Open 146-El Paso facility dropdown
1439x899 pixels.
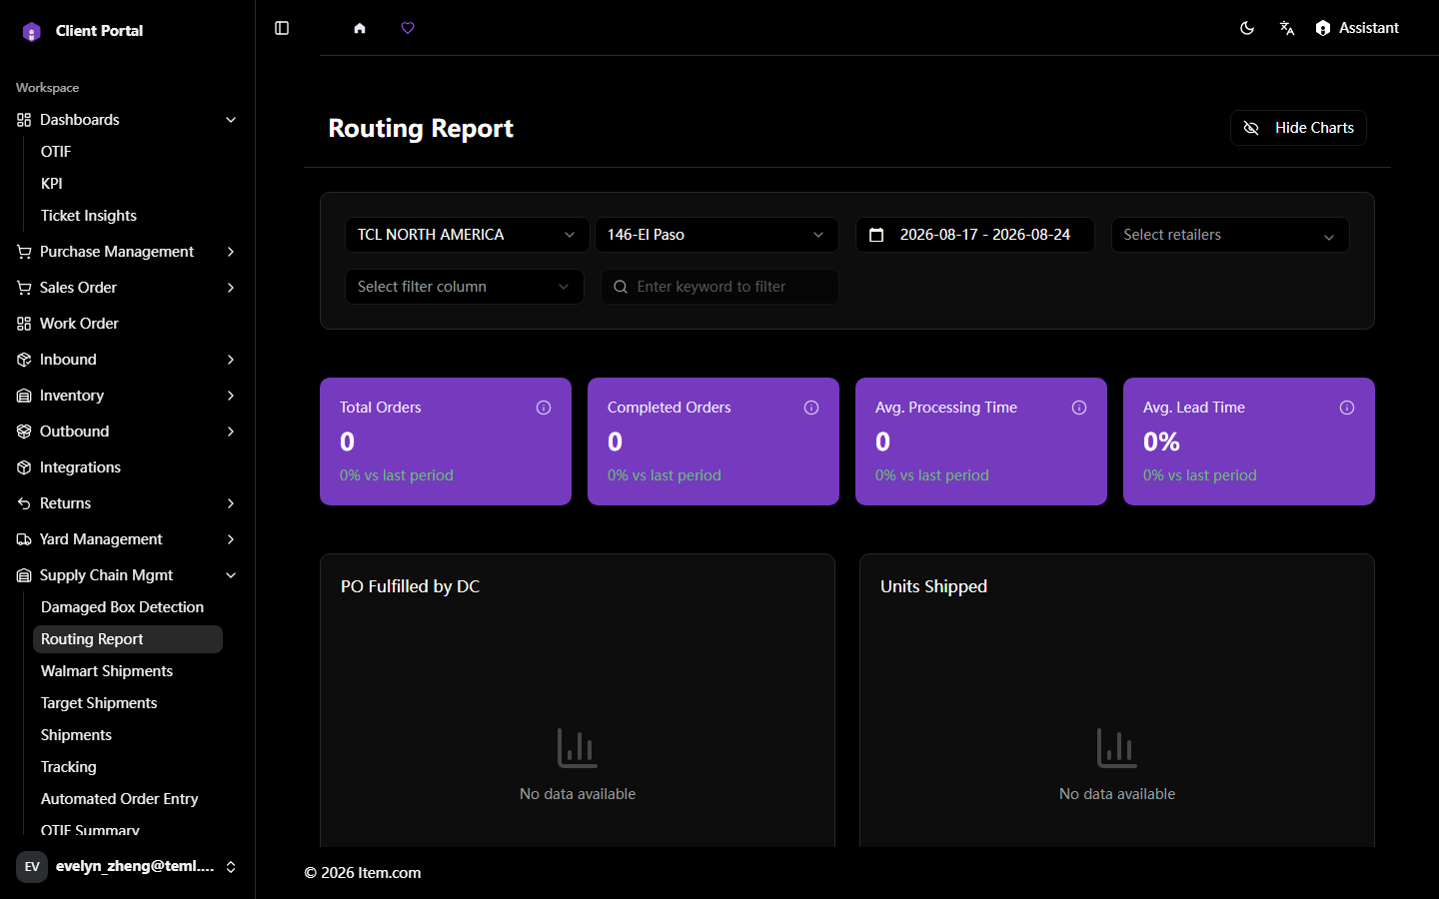tap(717, 235)
